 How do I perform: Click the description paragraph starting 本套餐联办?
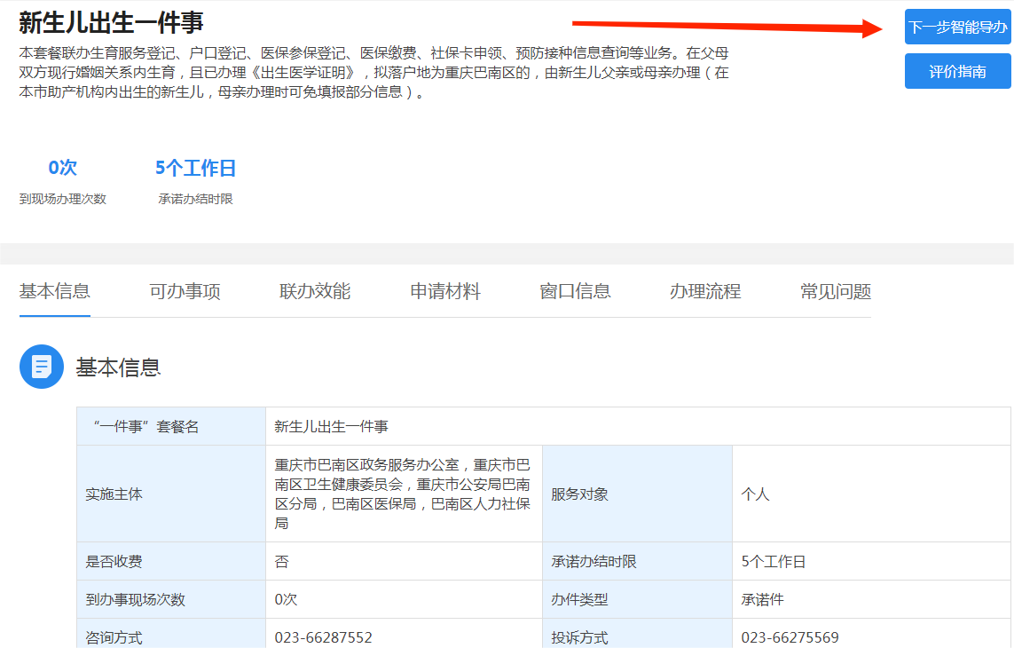373,73
